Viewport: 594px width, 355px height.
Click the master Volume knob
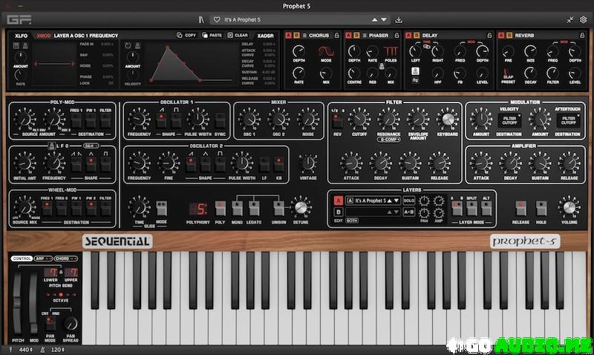(x=569, y=207)
